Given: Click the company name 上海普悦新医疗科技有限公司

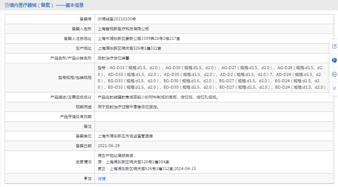Looking at the screenshot, I should (x=123, y=29).
